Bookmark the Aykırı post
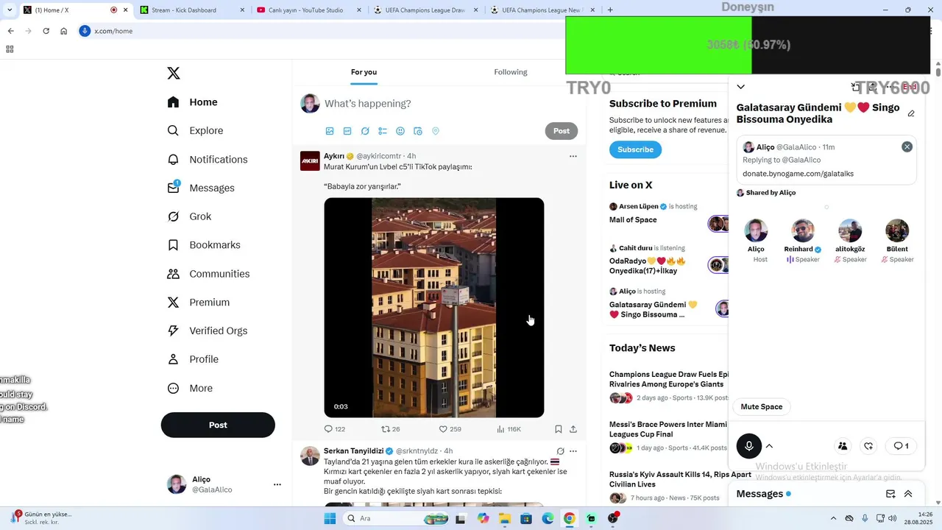The image size is (942, 530). (x=559, y=429)
